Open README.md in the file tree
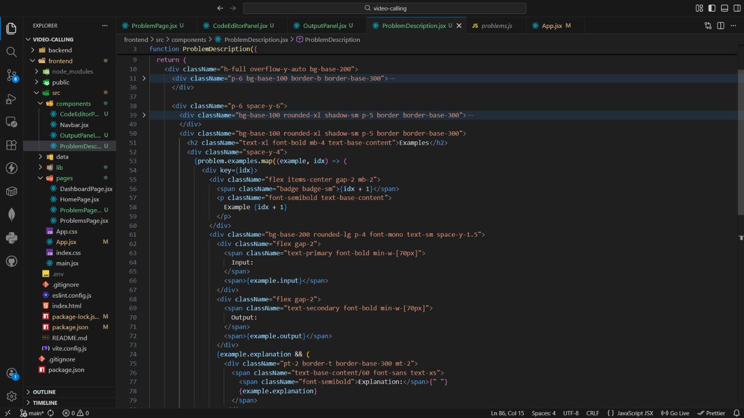This screenshot has width=744, height=418. click(69, 338)
